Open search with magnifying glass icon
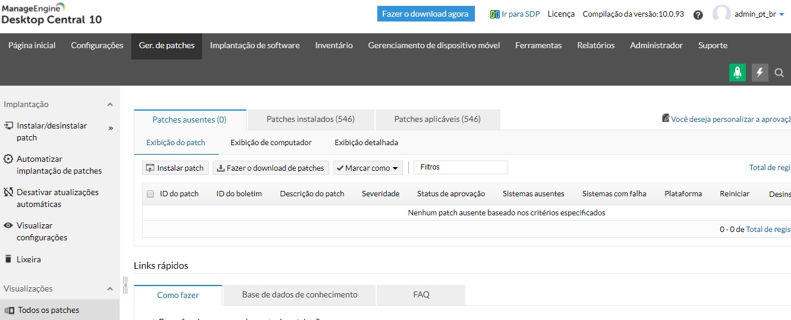Viewport: 791px width, 320px height. (x=779, y=73)
